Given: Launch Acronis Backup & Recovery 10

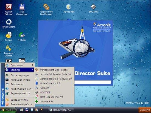Looking at the screenshot, I should [54, 79].
